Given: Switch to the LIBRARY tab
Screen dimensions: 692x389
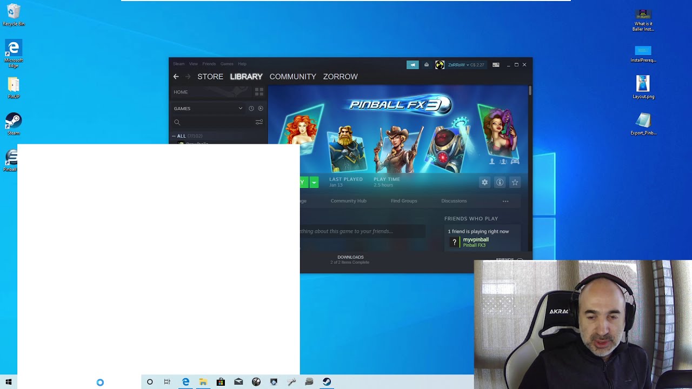Looking at the screenshot, I should (x=246, y=77).
